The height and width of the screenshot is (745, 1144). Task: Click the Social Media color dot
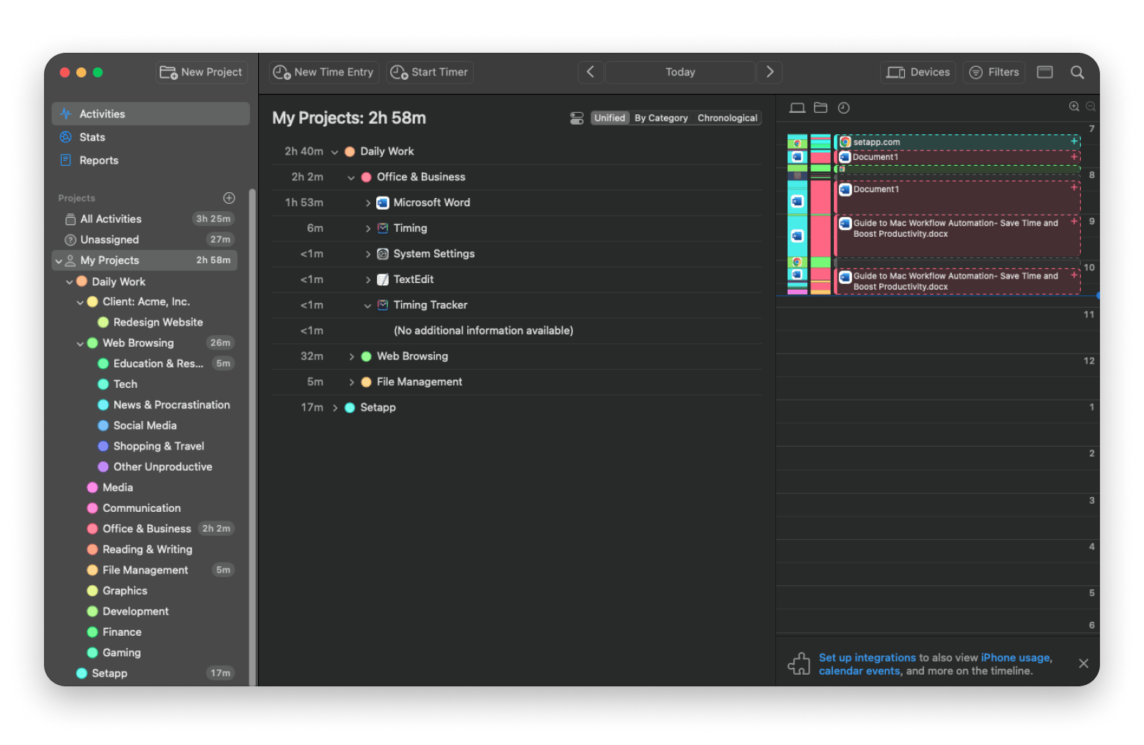103,425
